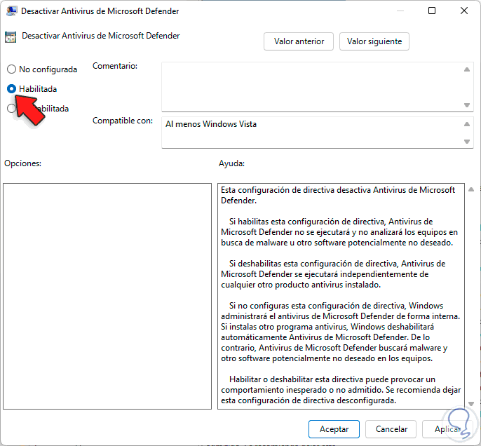Apply settings with the Aplicar button
The width and height of the screenshot is (481, 446).
pyautogui.click(x=447, y=429)
